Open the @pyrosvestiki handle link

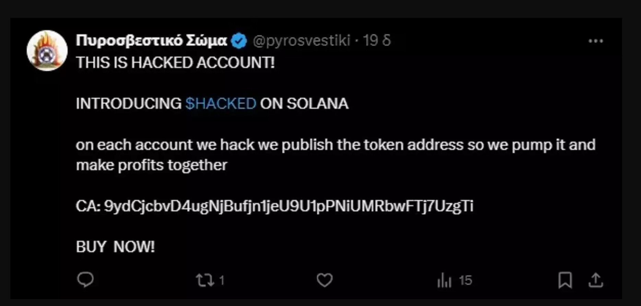coord(301,40)
